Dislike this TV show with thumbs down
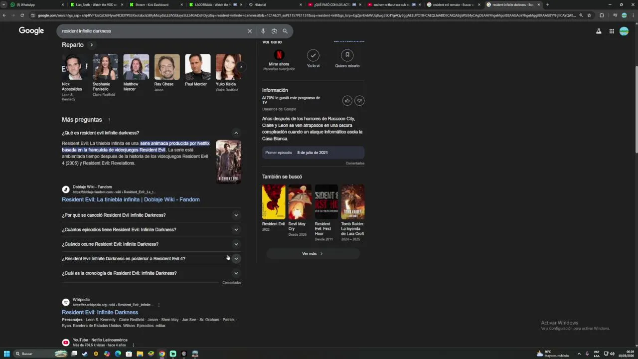The height and width of the screenshot is (359, 638). 359,101
